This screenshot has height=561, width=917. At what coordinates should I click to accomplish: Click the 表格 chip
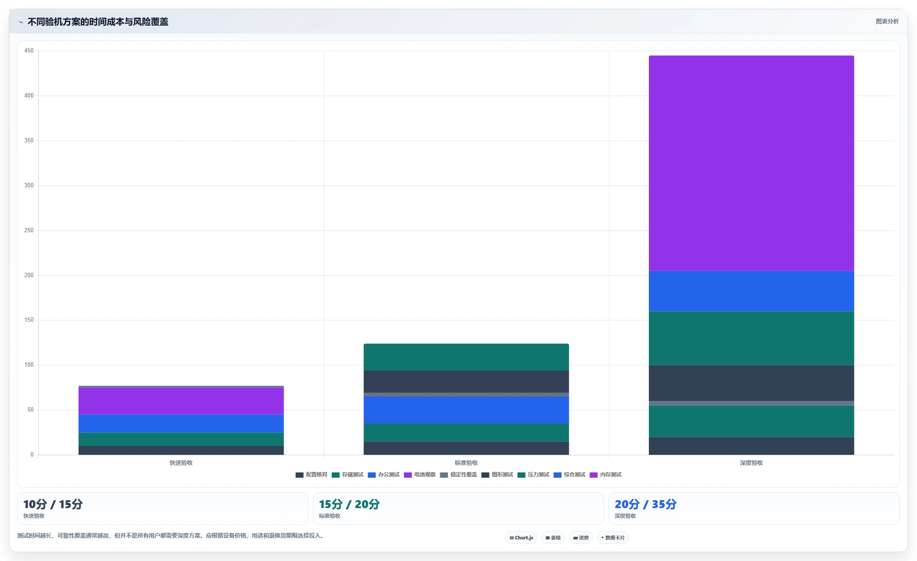pyautogui.click(x=553, y=538)
